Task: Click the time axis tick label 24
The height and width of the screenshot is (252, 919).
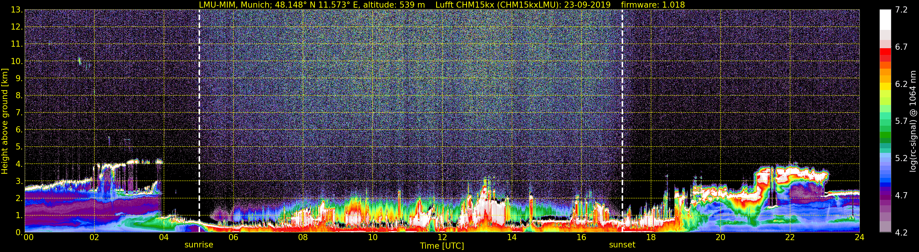Action: [x=860, y=237]
